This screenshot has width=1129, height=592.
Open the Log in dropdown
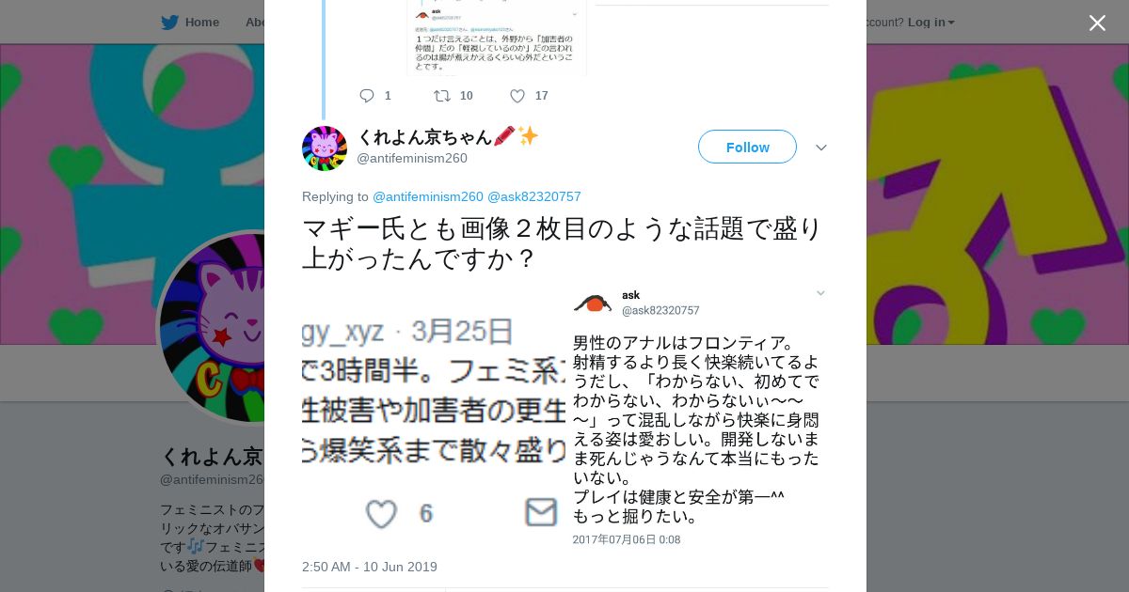pos(931,22)
